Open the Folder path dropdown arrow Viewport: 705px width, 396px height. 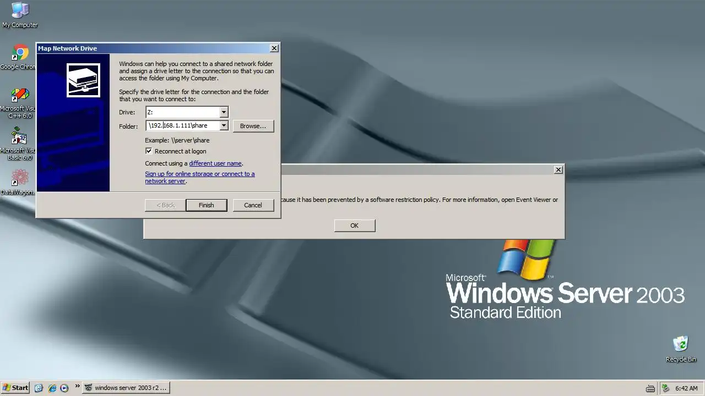224,125
